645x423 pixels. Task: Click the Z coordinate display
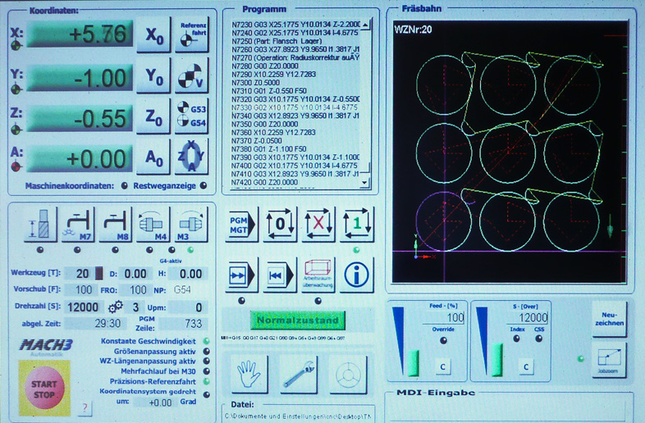click(x=80, y=118)
